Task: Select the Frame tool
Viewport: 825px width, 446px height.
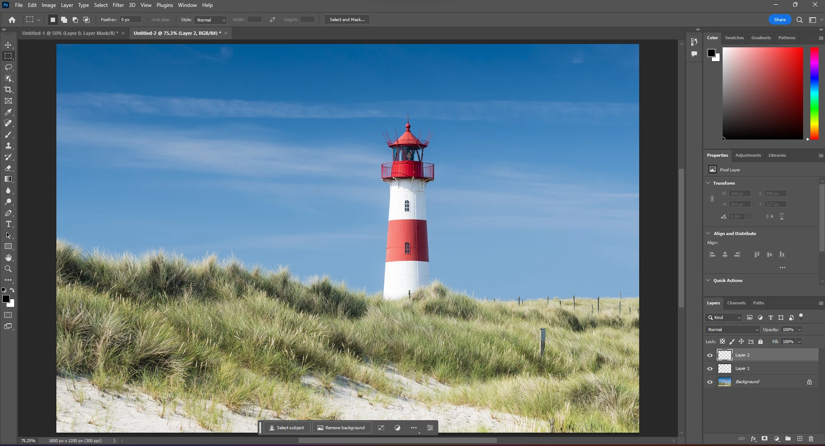Action: point(8,101)
